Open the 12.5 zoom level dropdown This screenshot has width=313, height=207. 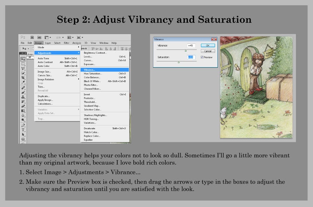(60, 37)
